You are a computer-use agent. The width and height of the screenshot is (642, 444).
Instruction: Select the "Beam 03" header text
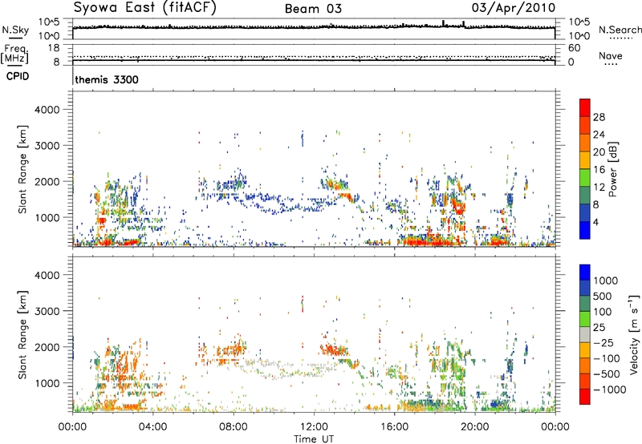tap(313, 9)
